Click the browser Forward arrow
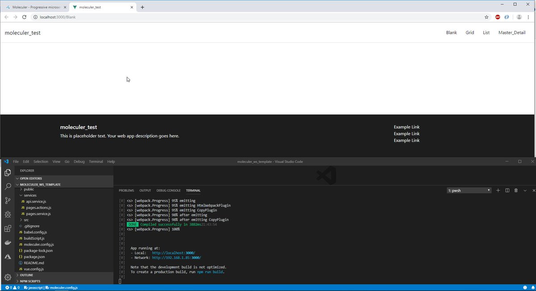 [16, 17]
